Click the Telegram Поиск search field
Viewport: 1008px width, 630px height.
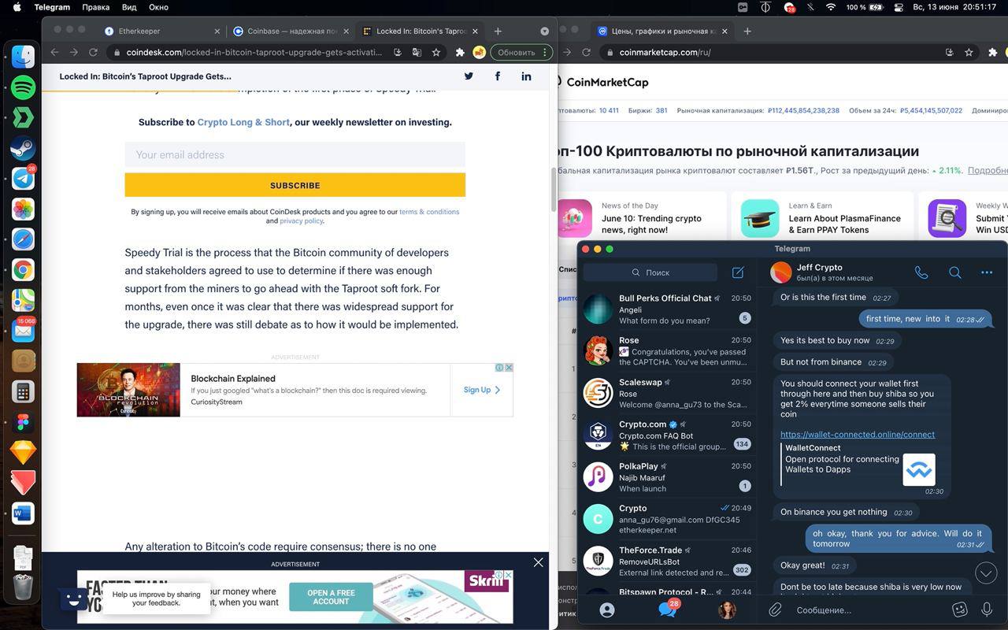click(650, 272)
